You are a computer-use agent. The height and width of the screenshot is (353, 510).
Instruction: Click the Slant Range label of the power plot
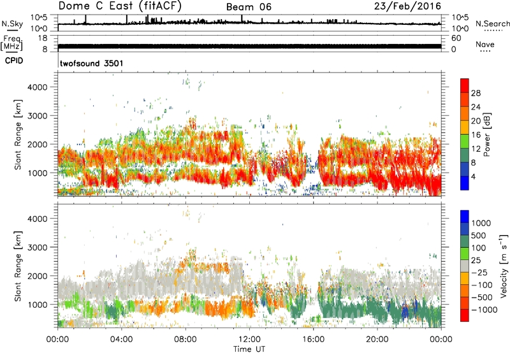pos(18,134)
